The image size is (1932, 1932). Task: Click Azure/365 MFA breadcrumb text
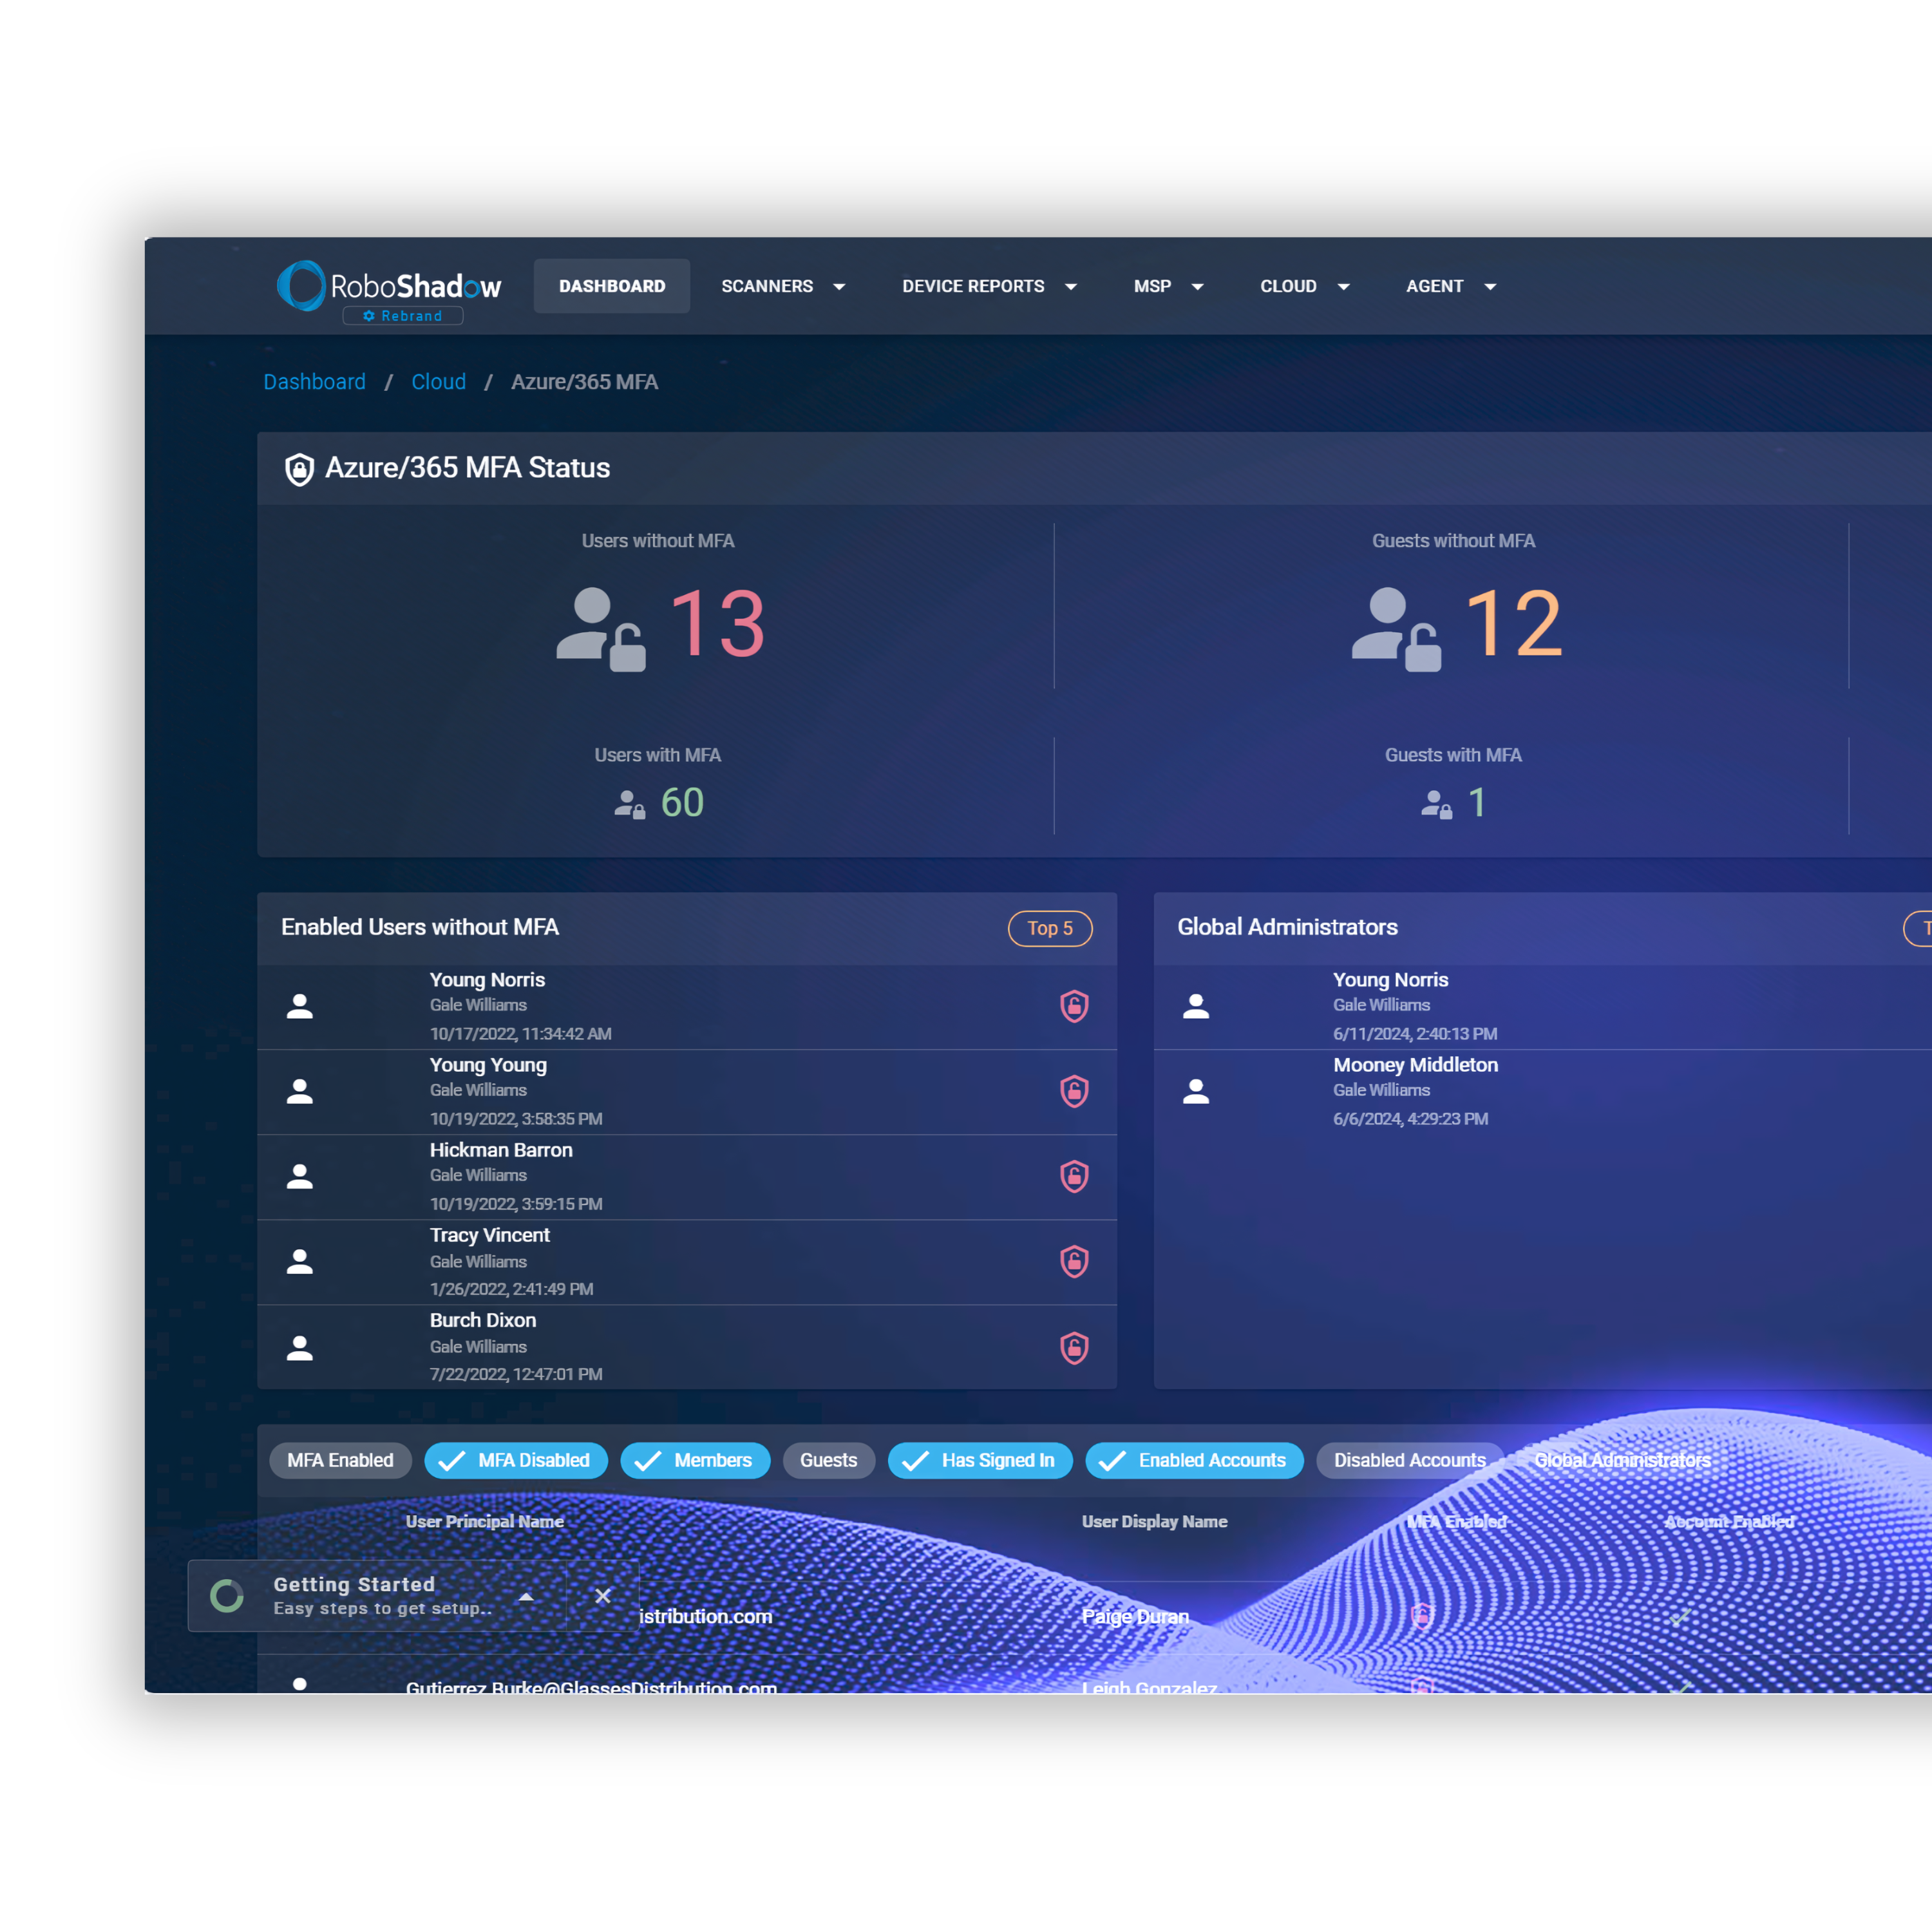584,382
